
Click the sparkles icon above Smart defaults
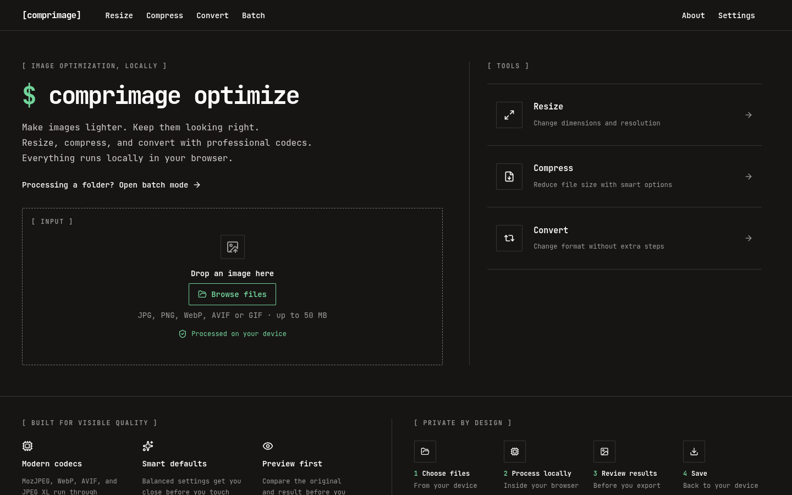click(x=148, y=446)
